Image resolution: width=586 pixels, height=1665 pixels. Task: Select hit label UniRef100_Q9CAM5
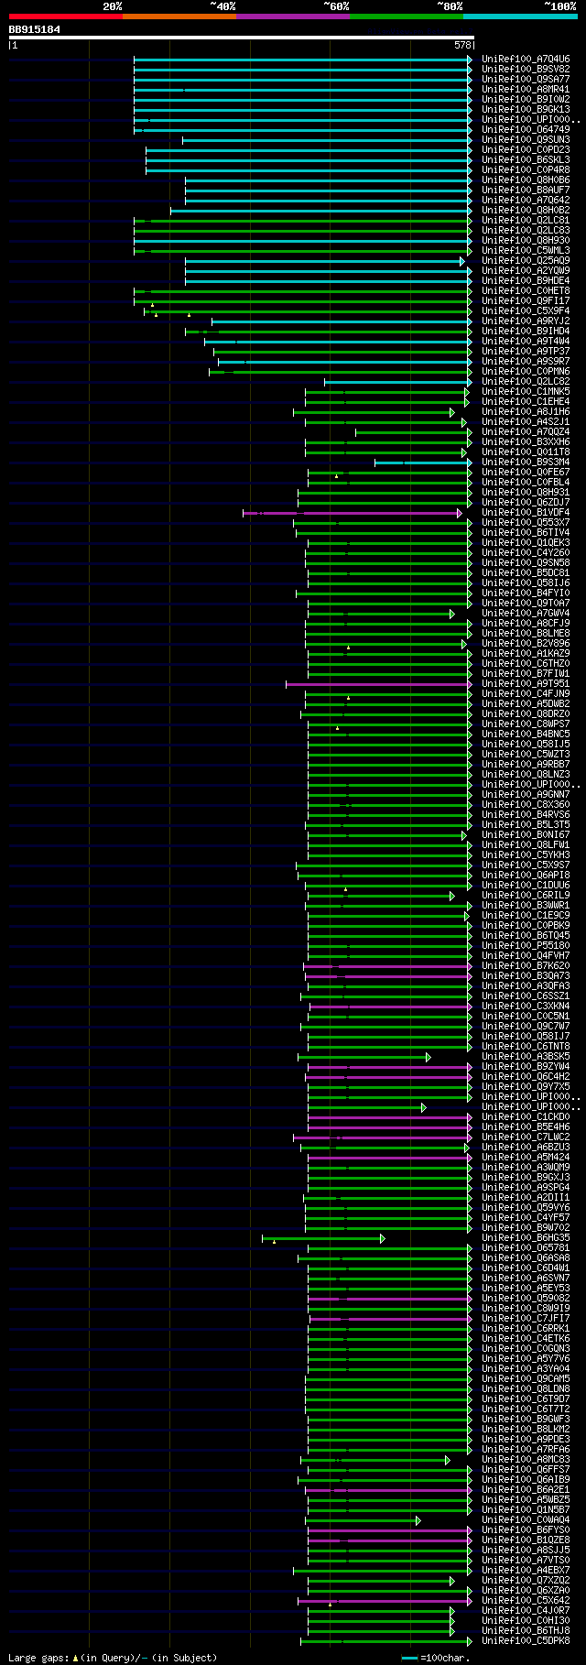pos(526,1378)
